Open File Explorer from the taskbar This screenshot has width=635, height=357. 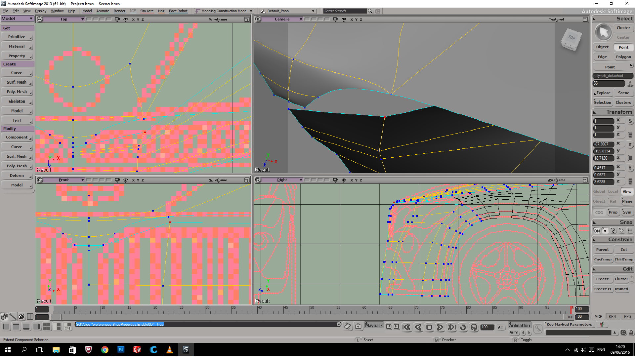click(56, 349)
